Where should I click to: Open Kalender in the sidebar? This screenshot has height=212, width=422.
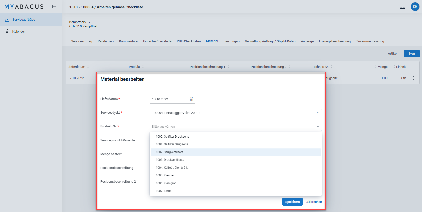pyautogui.click(x=31, y=32)
